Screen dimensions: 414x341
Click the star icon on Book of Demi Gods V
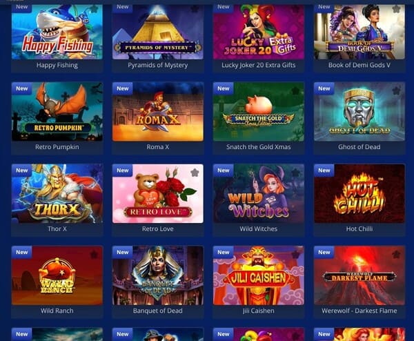396,9
